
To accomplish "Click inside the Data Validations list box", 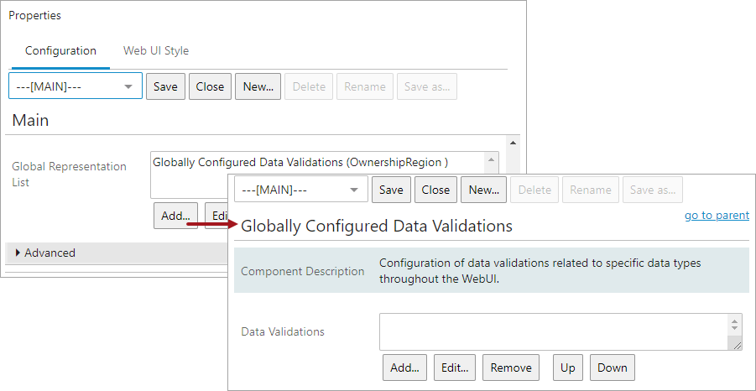I will point(554,331).
